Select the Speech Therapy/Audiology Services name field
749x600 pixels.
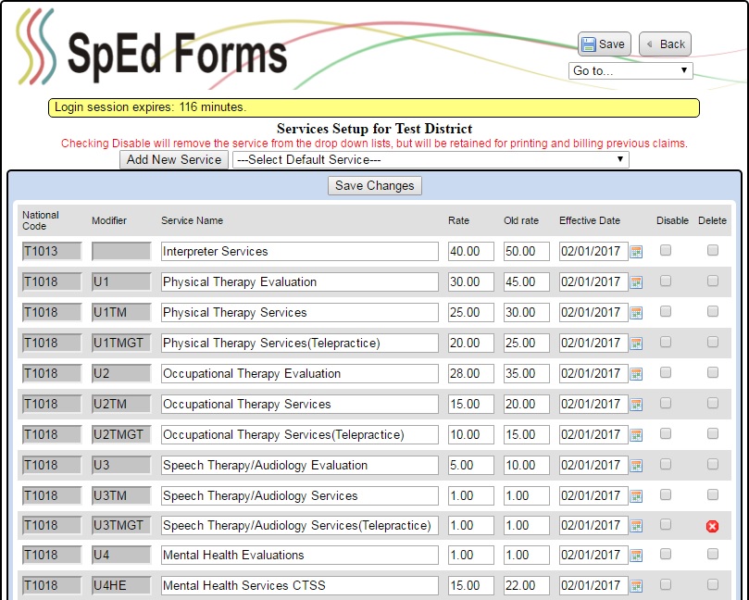click(299, 496)
